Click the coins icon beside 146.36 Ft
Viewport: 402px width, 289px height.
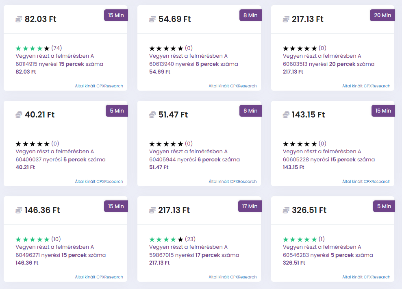point(19,210)
